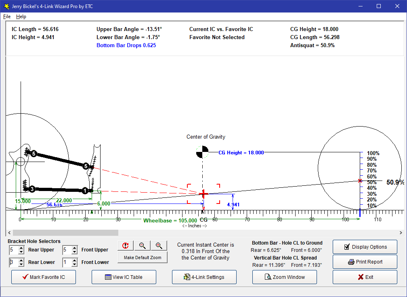Click the 'Rear = 6.625"' bottom bar value
Image resolution: width=407 pixels, height=297 pixels.
pyautogui.click(x=265, y=250)
